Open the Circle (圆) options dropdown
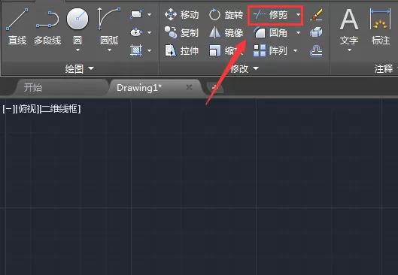 [77, 50]
